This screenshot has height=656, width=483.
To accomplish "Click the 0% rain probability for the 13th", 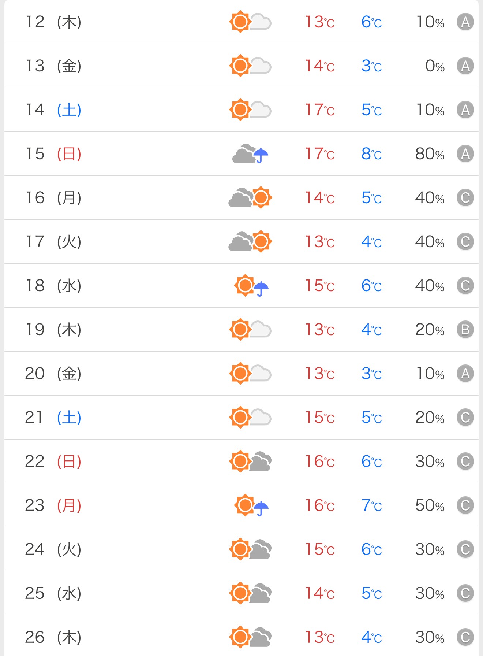I will (x=435, y=66).
